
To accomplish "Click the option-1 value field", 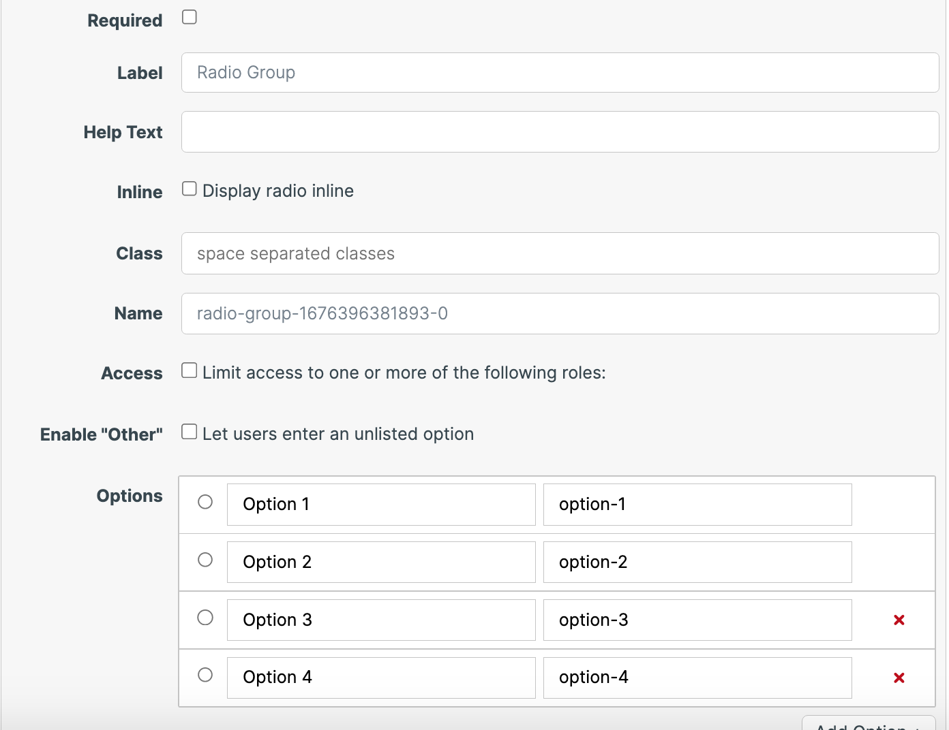I will (x=697, y=505).
